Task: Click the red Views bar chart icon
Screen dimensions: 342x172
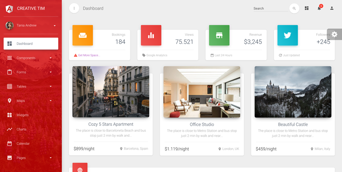Action: (x=151, y=35)
